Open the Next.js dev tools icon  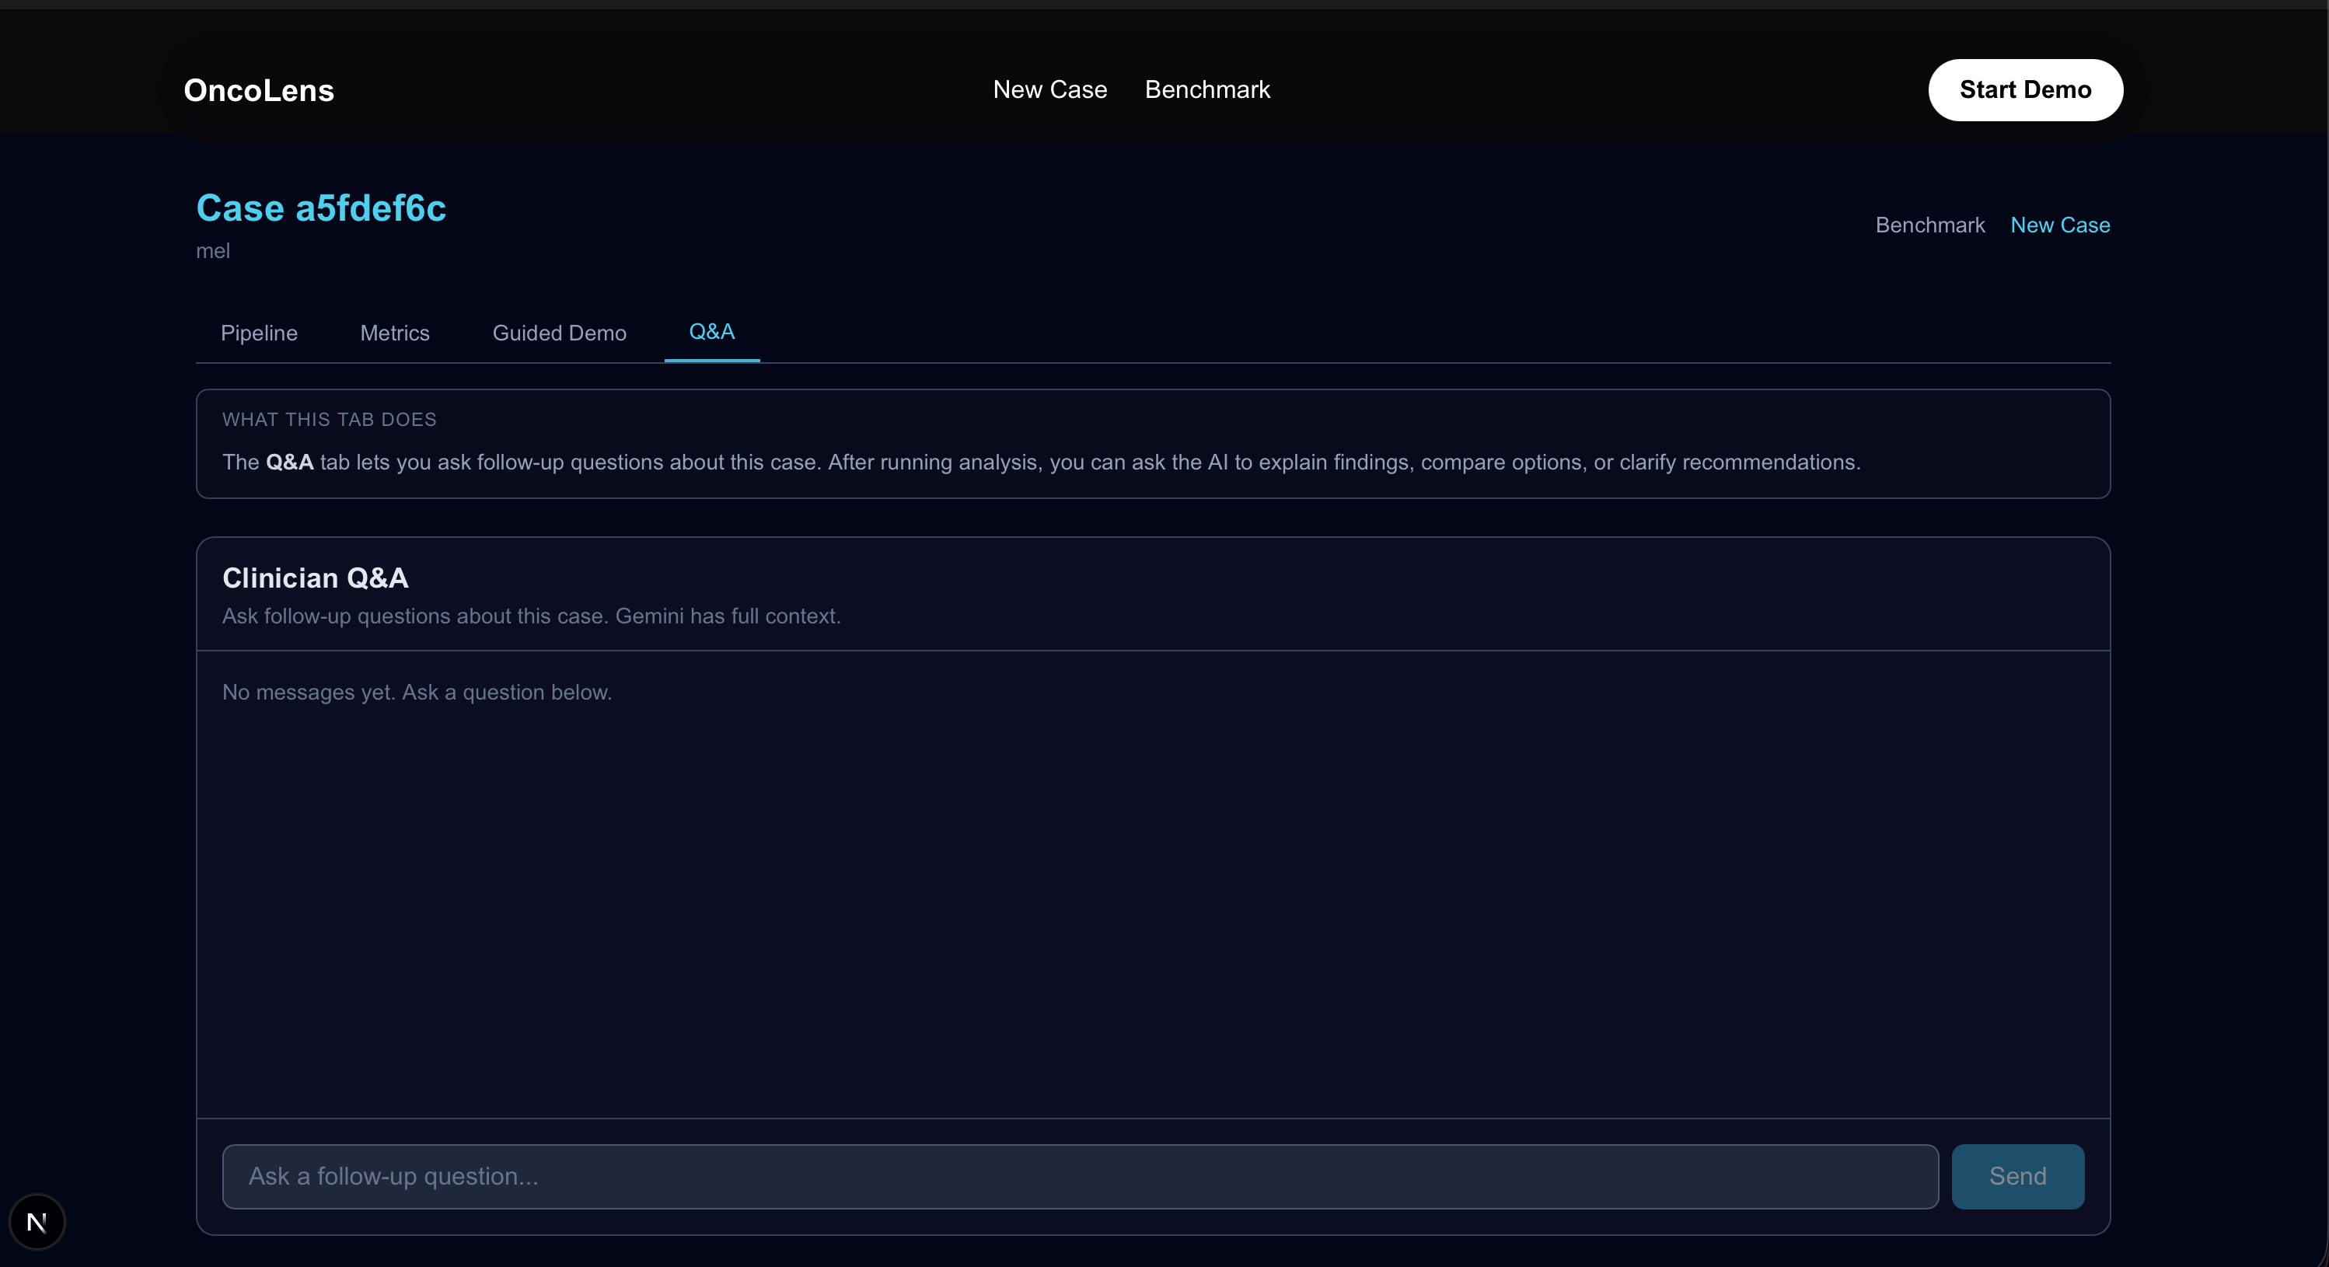tap(37, 1222)
